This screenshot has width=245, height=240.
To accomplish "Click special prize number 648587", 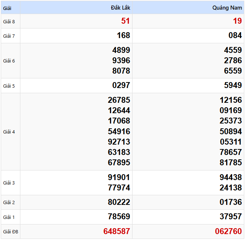I will [x=117, y=231].
